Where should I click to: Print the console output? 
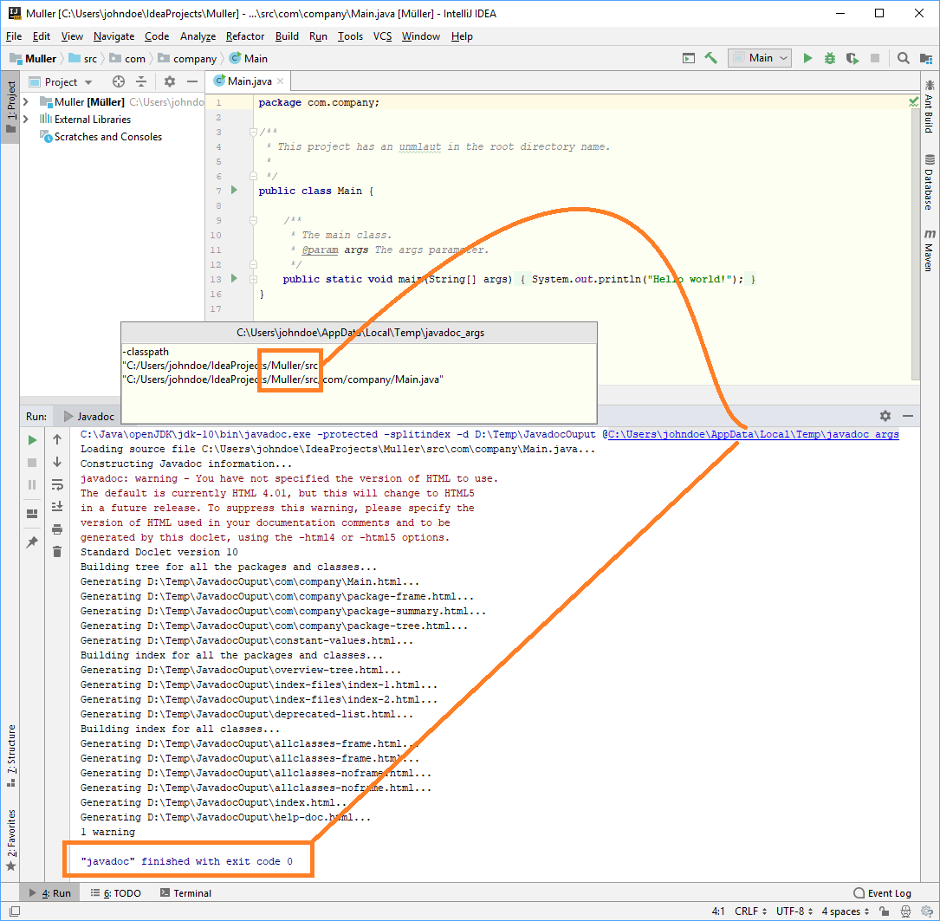click(56, 529)
